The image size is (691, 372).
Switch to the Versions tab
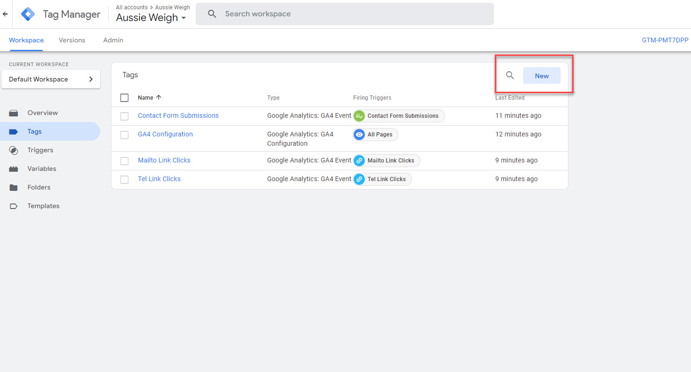tap(72, 40)
